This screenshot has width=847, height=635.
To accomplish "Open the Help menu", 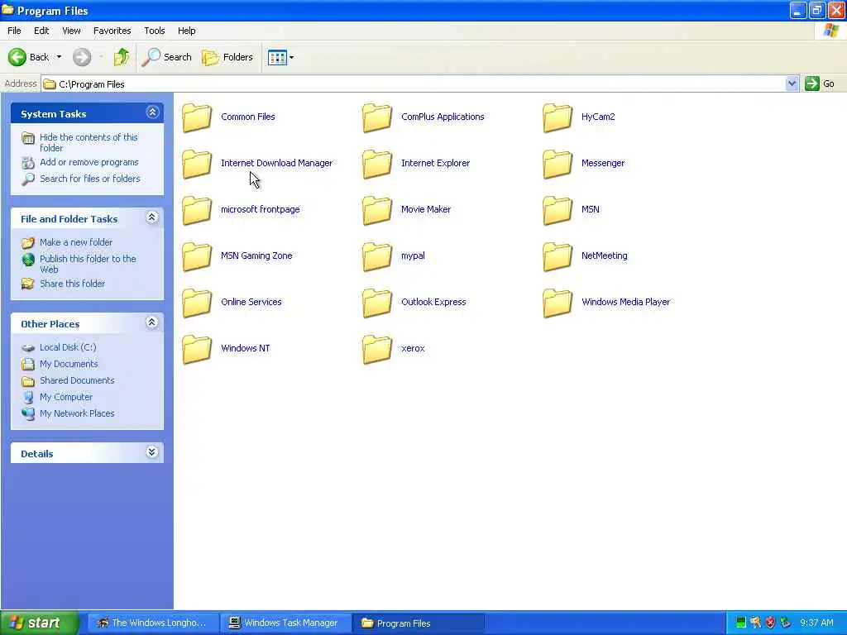I will click(186, 31).
